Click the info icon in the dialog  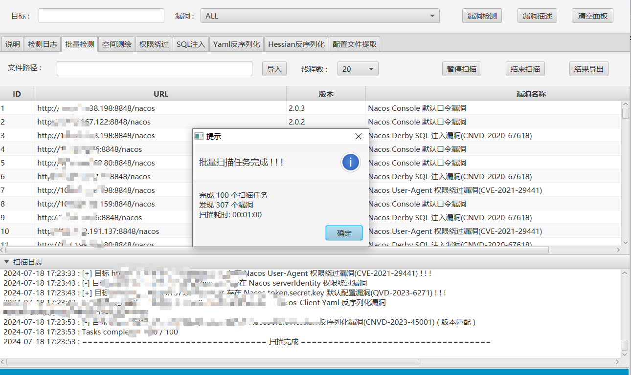tap(350, 162)
